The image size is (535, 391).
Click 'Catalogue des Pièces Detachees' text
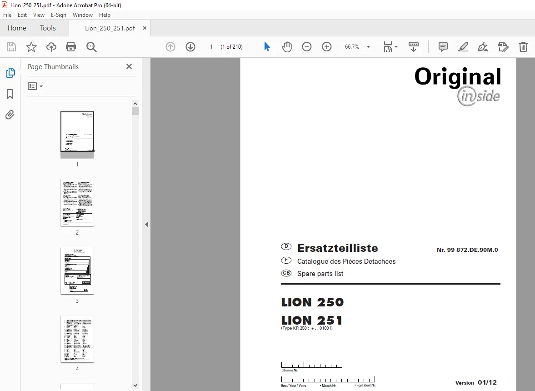(346, 261)
